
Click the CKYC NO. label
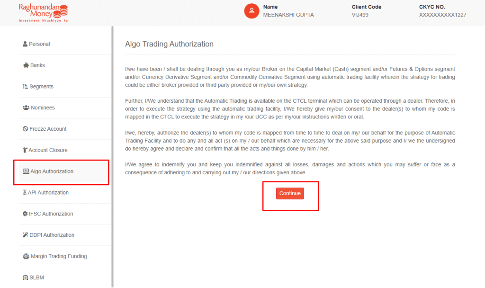[x=432, y=7]
